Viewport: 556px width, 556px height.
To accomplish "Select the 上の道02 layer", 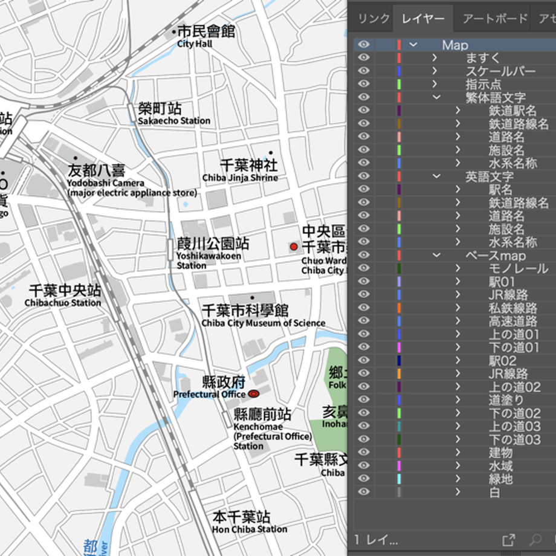I will [515, 387].
